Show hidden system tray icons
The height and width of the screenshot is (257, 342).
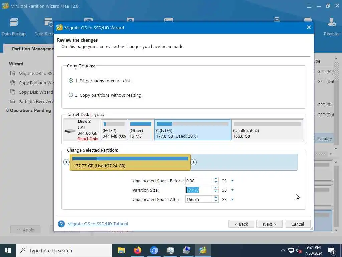click(x=283, y=250)
